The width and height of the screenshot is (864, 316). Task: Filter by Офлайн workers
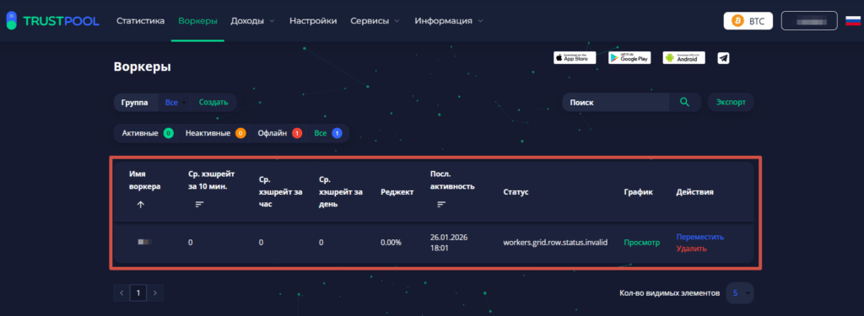coord(280,133)
